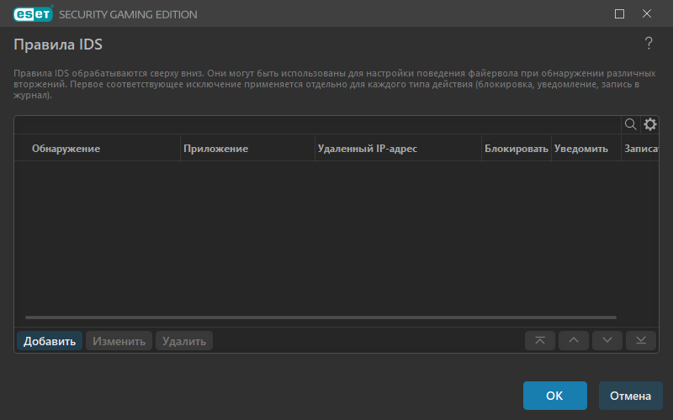673x420 pixels.
Task: Confirm with the OK button
Action: pyautogui.click(x=555, y=396)
